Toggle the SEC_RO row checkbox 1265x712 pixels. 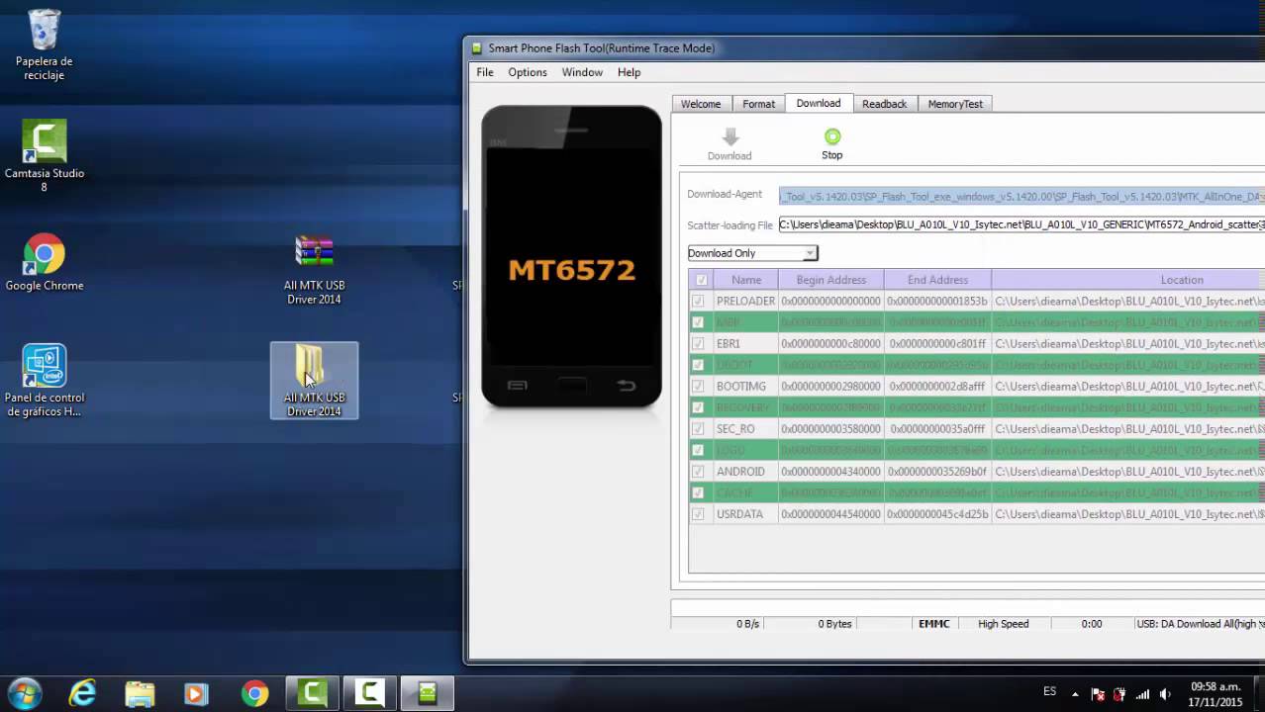699,429
